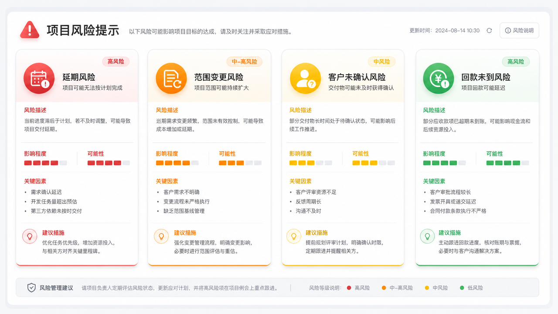Click 发票开具或递交延迟 key factor

[453, 201]
